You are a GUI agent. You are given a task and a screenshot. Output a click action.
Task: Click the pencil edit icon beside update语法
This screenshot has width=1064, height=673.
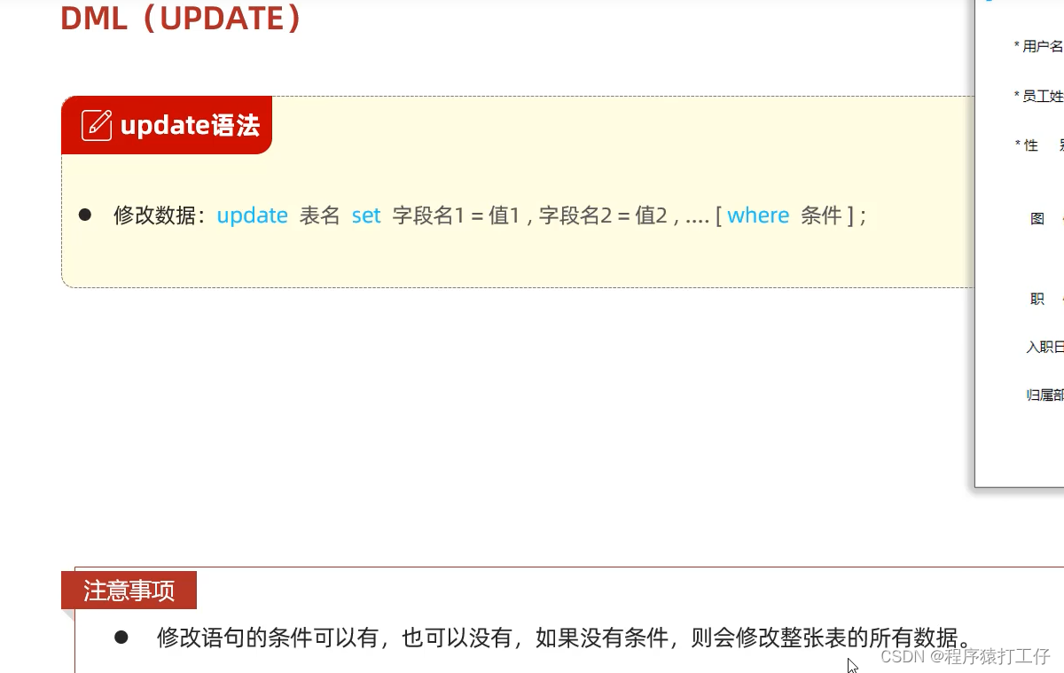pos(97,125)
